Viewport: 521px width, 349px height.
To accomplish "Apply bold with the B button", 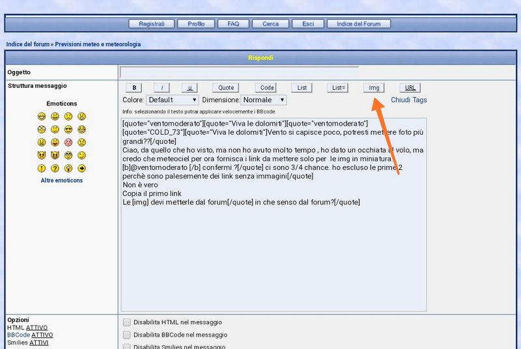I will (x=134, y=88).
